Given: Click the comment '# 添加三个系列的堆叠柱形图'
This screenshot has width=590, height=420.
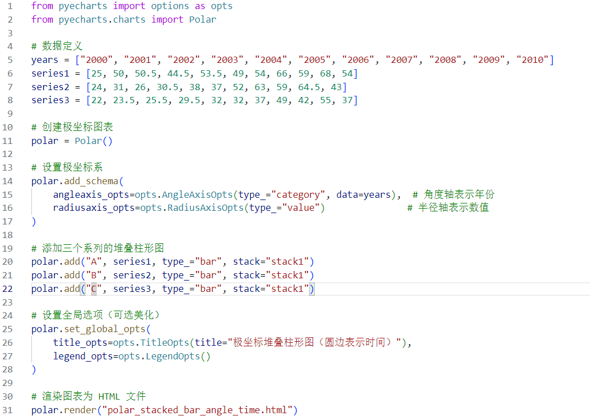Looking at the screenshot, I should coord(97,248).
